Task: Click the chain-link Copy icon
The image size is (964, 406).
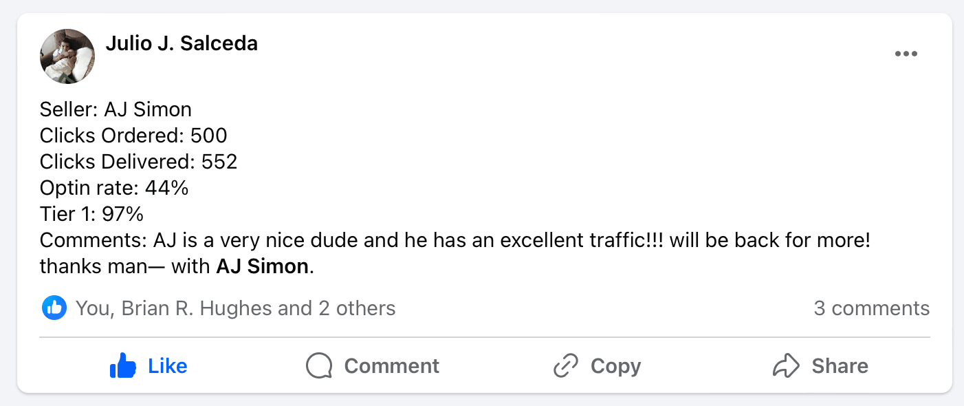Action: coord(565,366)
